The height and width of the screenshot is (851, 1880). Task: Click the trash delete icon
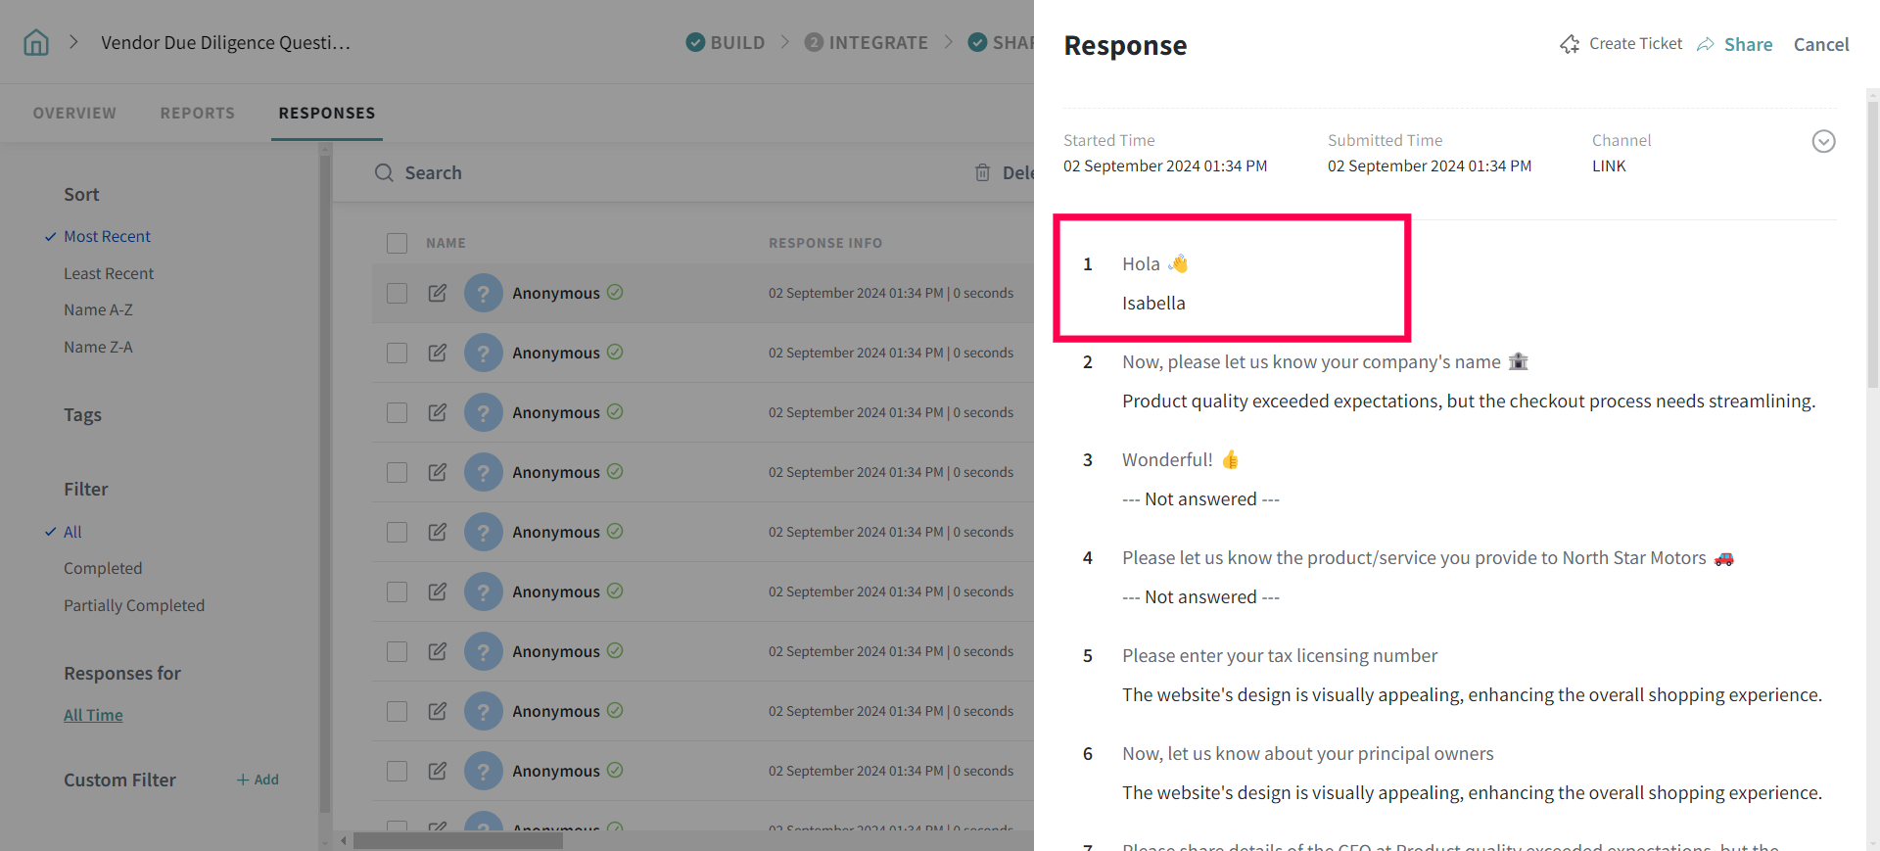tap(982, 172)
